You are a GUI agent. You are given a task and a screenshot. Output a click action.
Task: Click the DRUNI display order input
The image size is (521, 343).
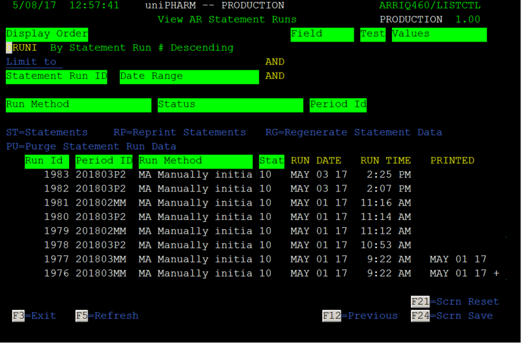tap(21, 48)
